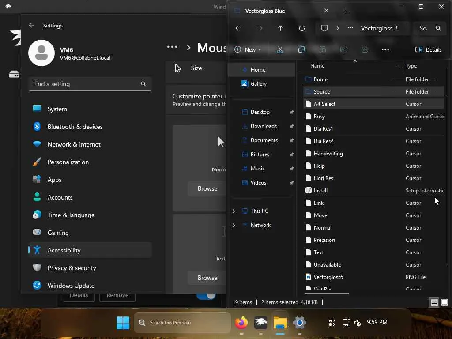This screenshot has height=339, width=452.
Task: Click Browse under the Normal pointer
Action: coord(207,188)
